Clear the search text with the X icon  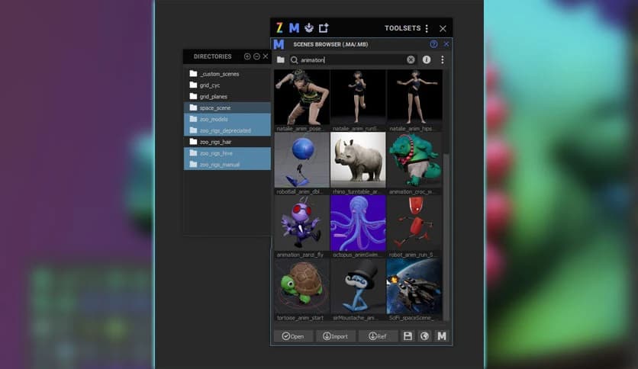click(411, 59)
